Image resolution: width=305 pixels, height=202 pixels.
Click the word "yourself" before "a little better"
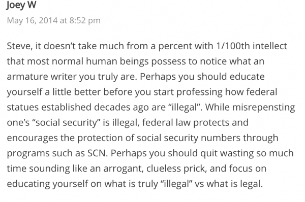[24, 92]
